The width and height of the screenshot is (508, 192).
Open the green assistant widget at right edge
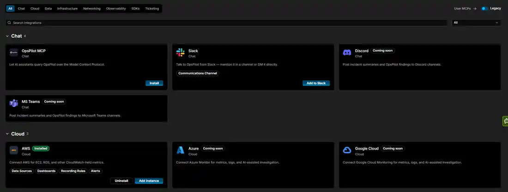click(x=505, y=121)
